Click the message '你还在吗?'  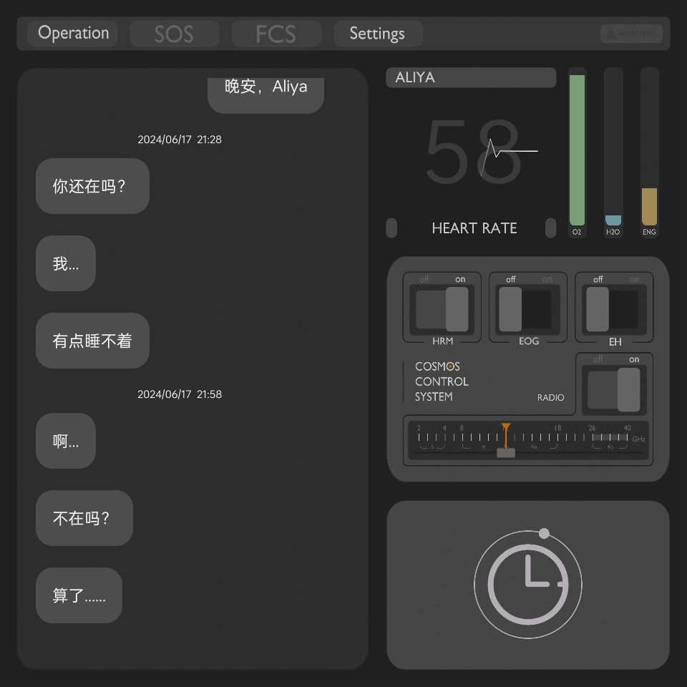[x=92, y=186]
